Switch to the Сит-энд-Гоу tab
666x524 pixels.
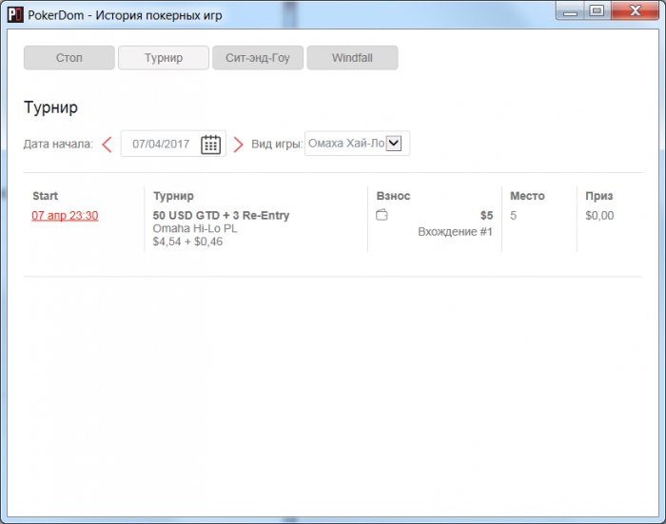tap(258, 58)
